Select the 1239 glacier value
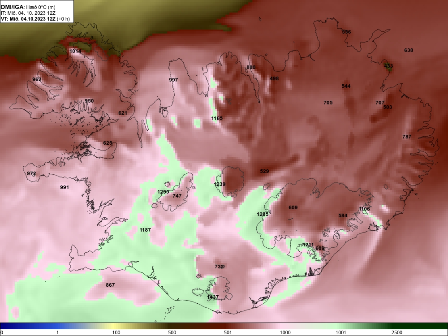448x336 pixels. (220, 184)
